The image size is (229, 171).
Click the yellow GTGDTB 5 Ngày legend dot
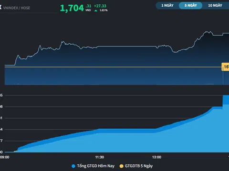(121, 166)
